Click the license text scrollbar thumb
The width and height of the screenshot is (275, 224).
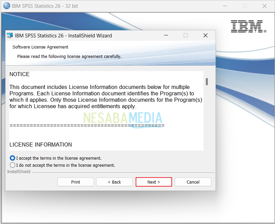[207, 82]
